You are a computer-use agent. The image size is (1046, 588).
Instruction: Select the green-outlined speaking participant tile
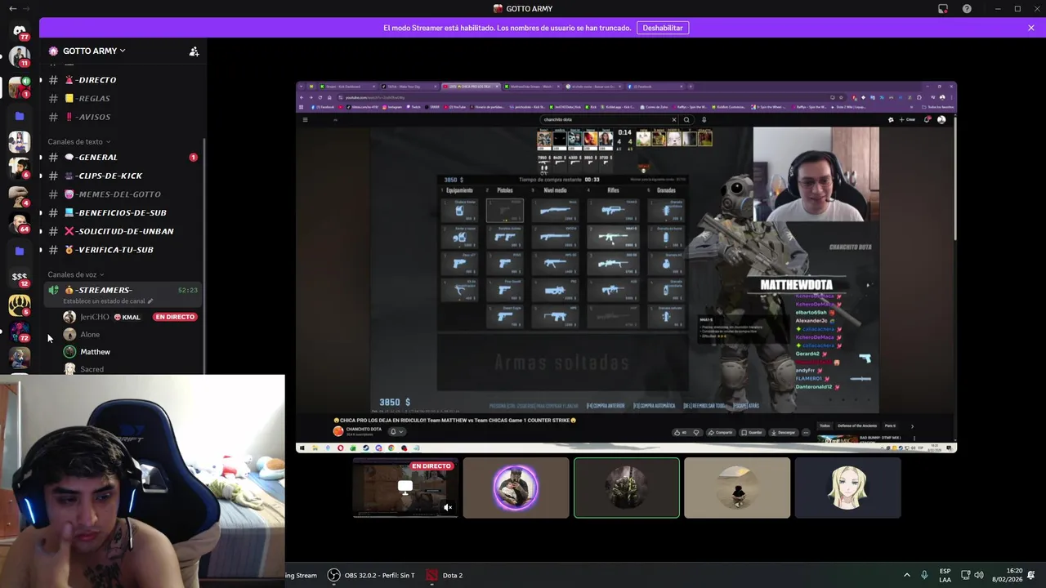(627, 488)
